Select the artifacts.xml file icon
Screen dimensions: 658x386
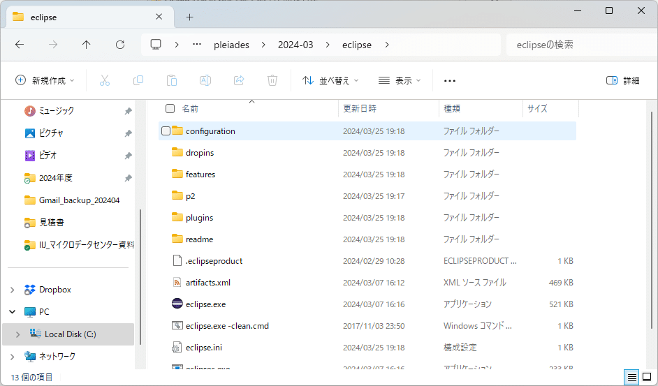(177, 282)
